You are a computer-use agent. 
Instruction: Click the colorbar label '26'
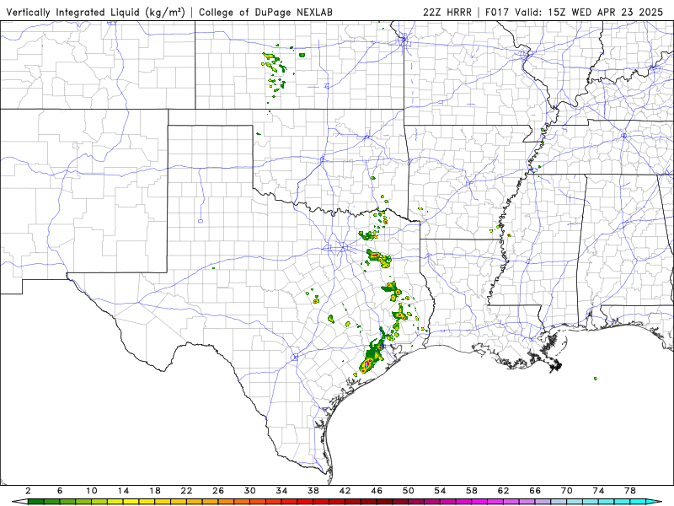(x=218, y=491)
